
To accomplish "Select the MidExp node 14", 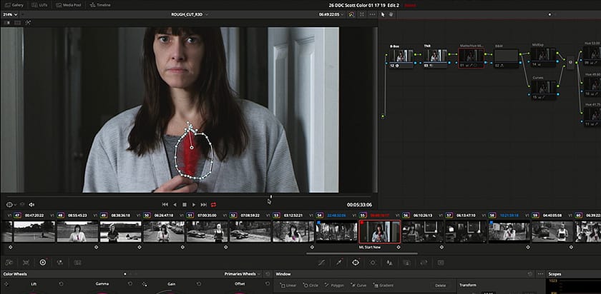I will pos(544,57).
